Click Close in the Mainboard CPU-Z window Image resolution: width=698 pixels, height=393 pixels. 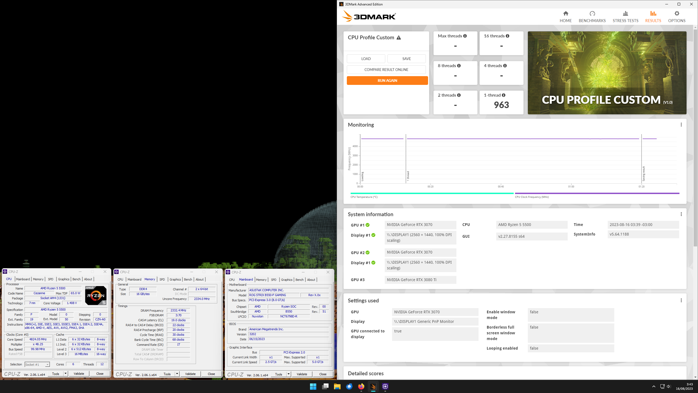pos(323,374)
